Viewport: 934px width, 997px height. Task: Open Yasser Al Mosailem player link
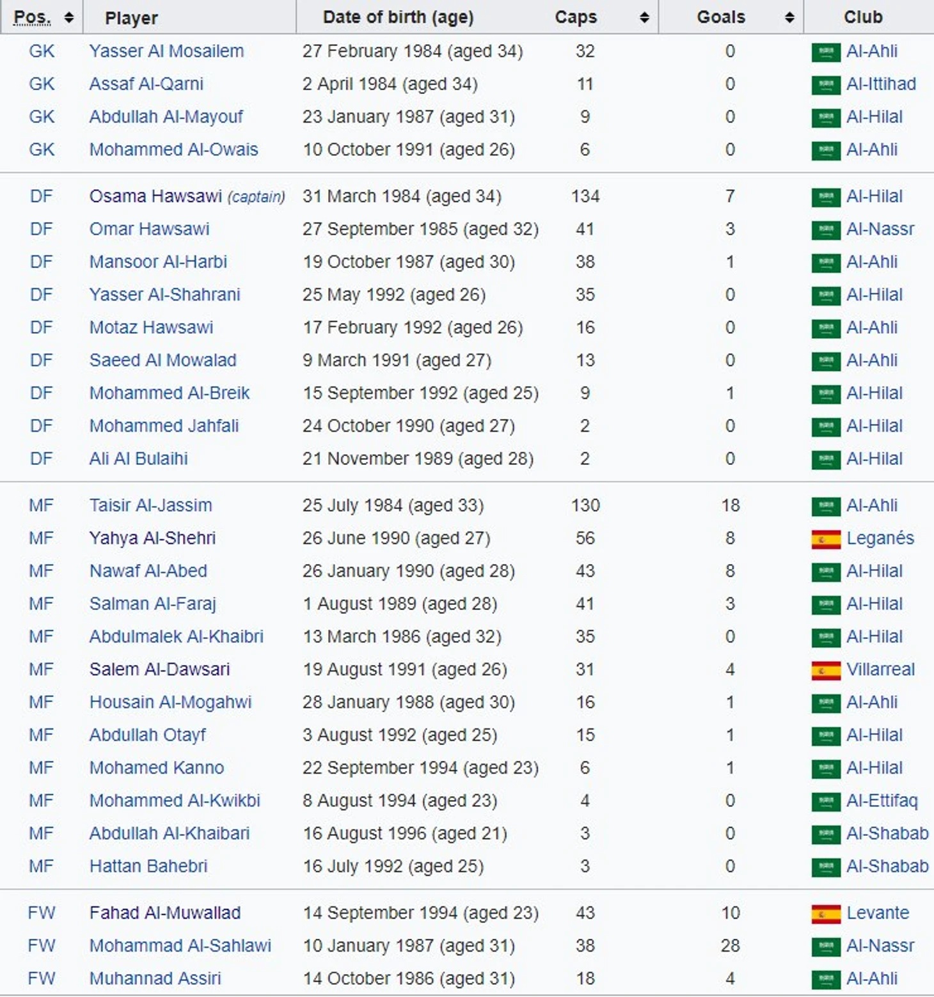[166, 51]
